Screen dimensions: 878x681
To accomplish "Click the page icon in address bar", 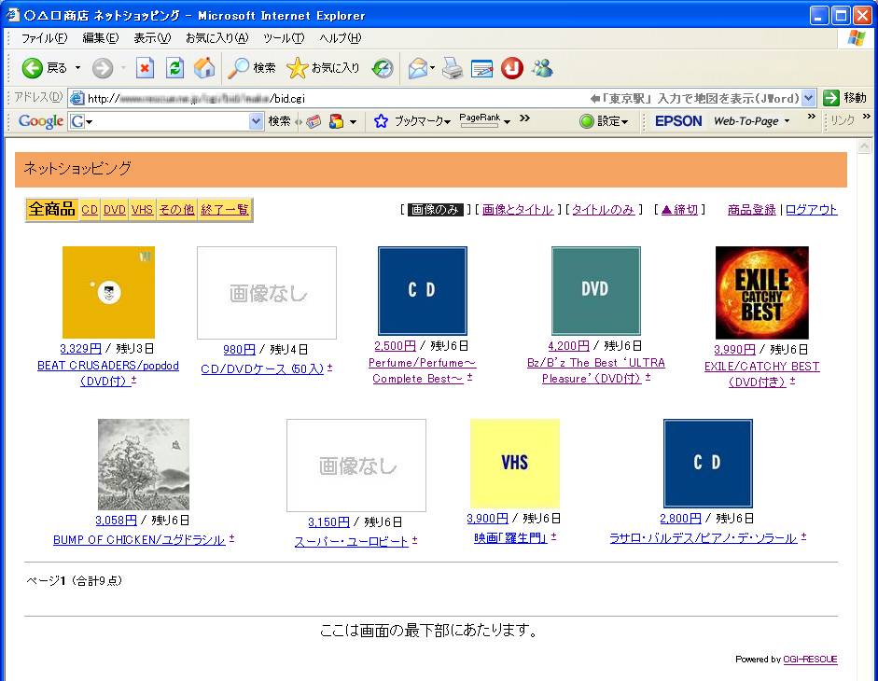I will [x=77, y=98].
